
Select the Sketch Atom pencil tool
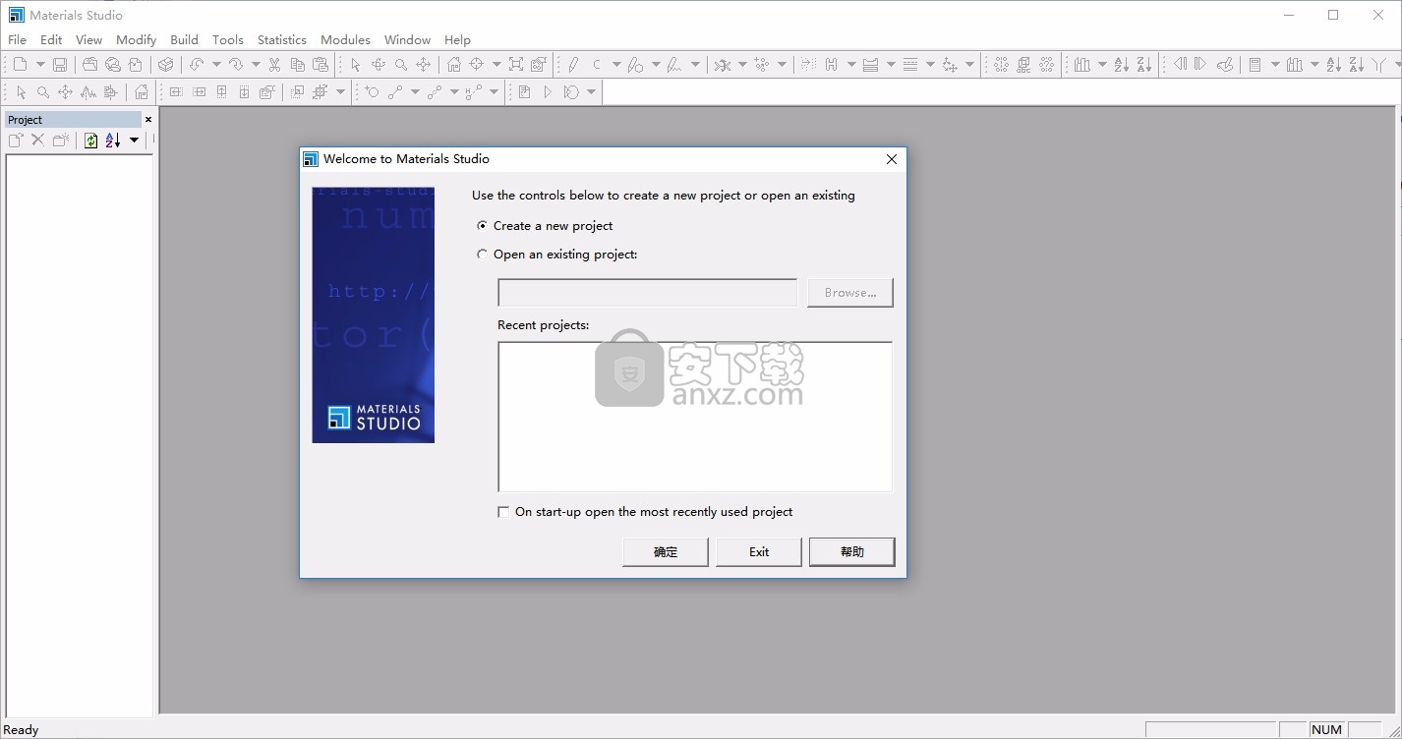(573, 65)
